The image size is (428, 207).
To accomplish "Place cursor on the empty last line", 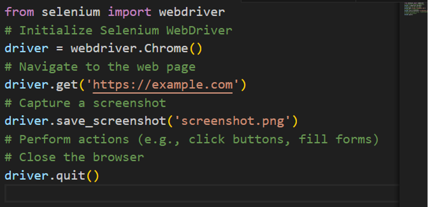I will [189, 194].
